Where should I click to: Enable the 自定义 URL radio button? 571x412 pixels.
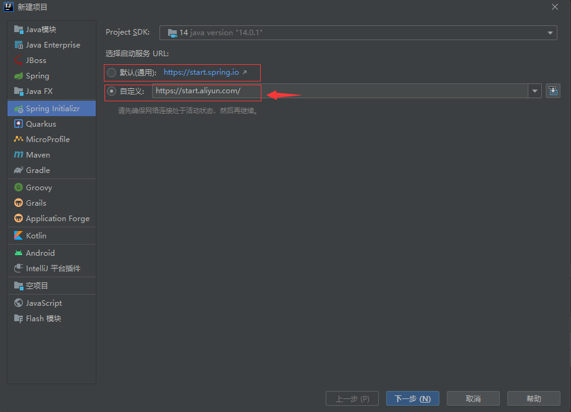tap(111, 91)
